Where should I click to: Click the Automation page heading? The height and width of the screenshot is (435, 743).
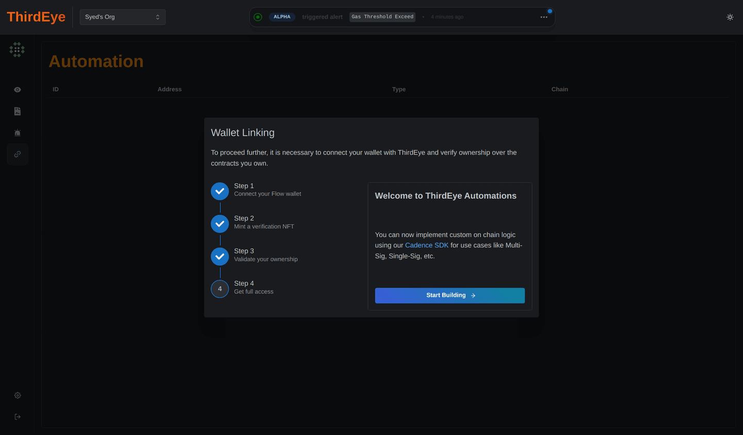(96, 61)
